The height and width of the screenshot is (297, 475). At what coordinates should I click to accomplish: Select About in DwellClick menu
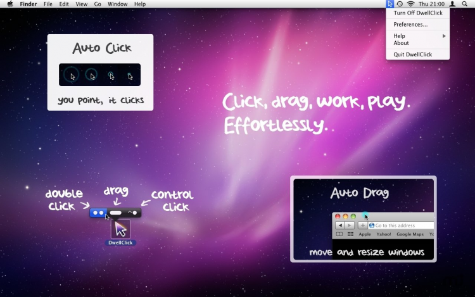click(x=418, y=43)
